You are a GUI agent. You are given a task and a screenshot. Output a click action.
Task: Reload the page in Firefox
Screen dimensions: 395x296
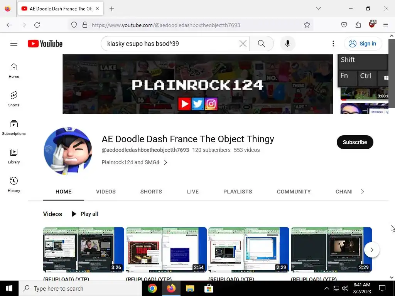(37, 25)
